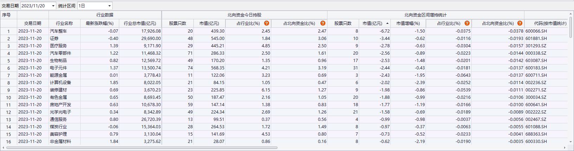Expand the 统计区间 dropdown showing 1日
The image size is (574, 151).
(x=109, y=6)
